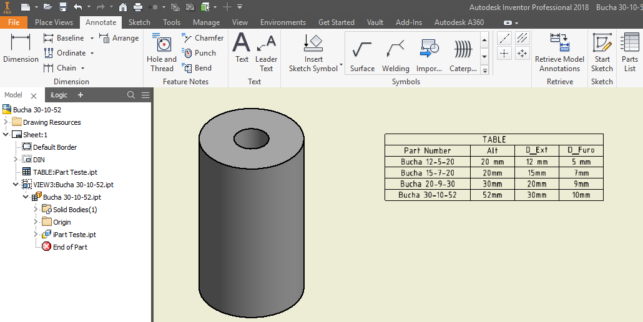This screenshot has width=643, height=322.
Task: Undo the last action
Action: 78,7
